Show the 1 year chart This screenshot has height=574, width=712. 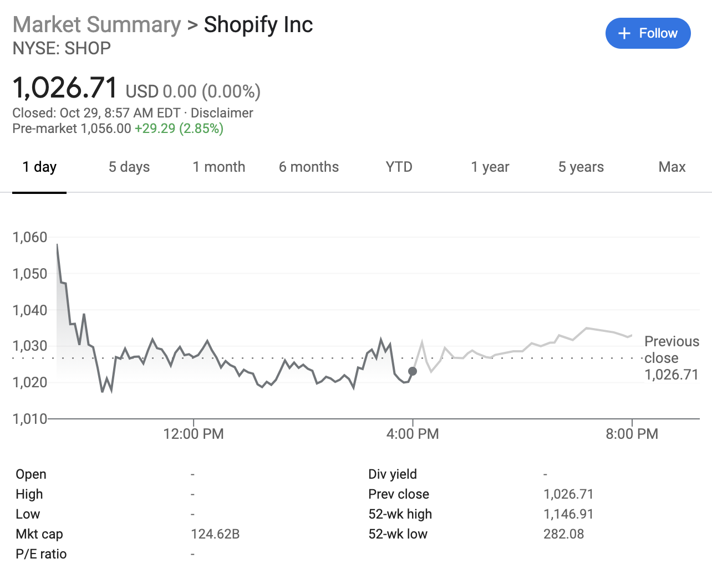tap(490, 167)
